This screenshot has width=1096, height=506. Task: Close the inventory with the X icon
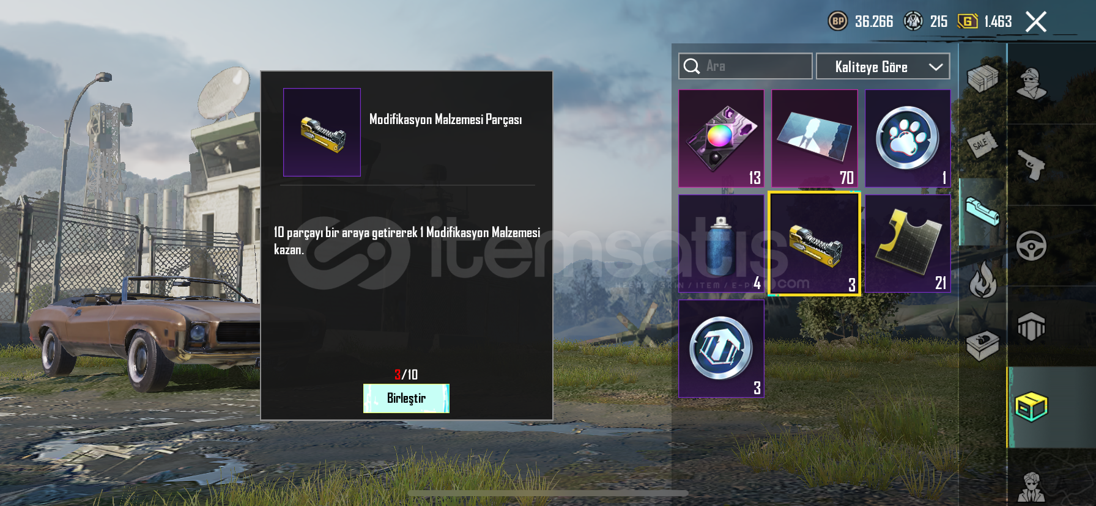[x=1036, y=22]
